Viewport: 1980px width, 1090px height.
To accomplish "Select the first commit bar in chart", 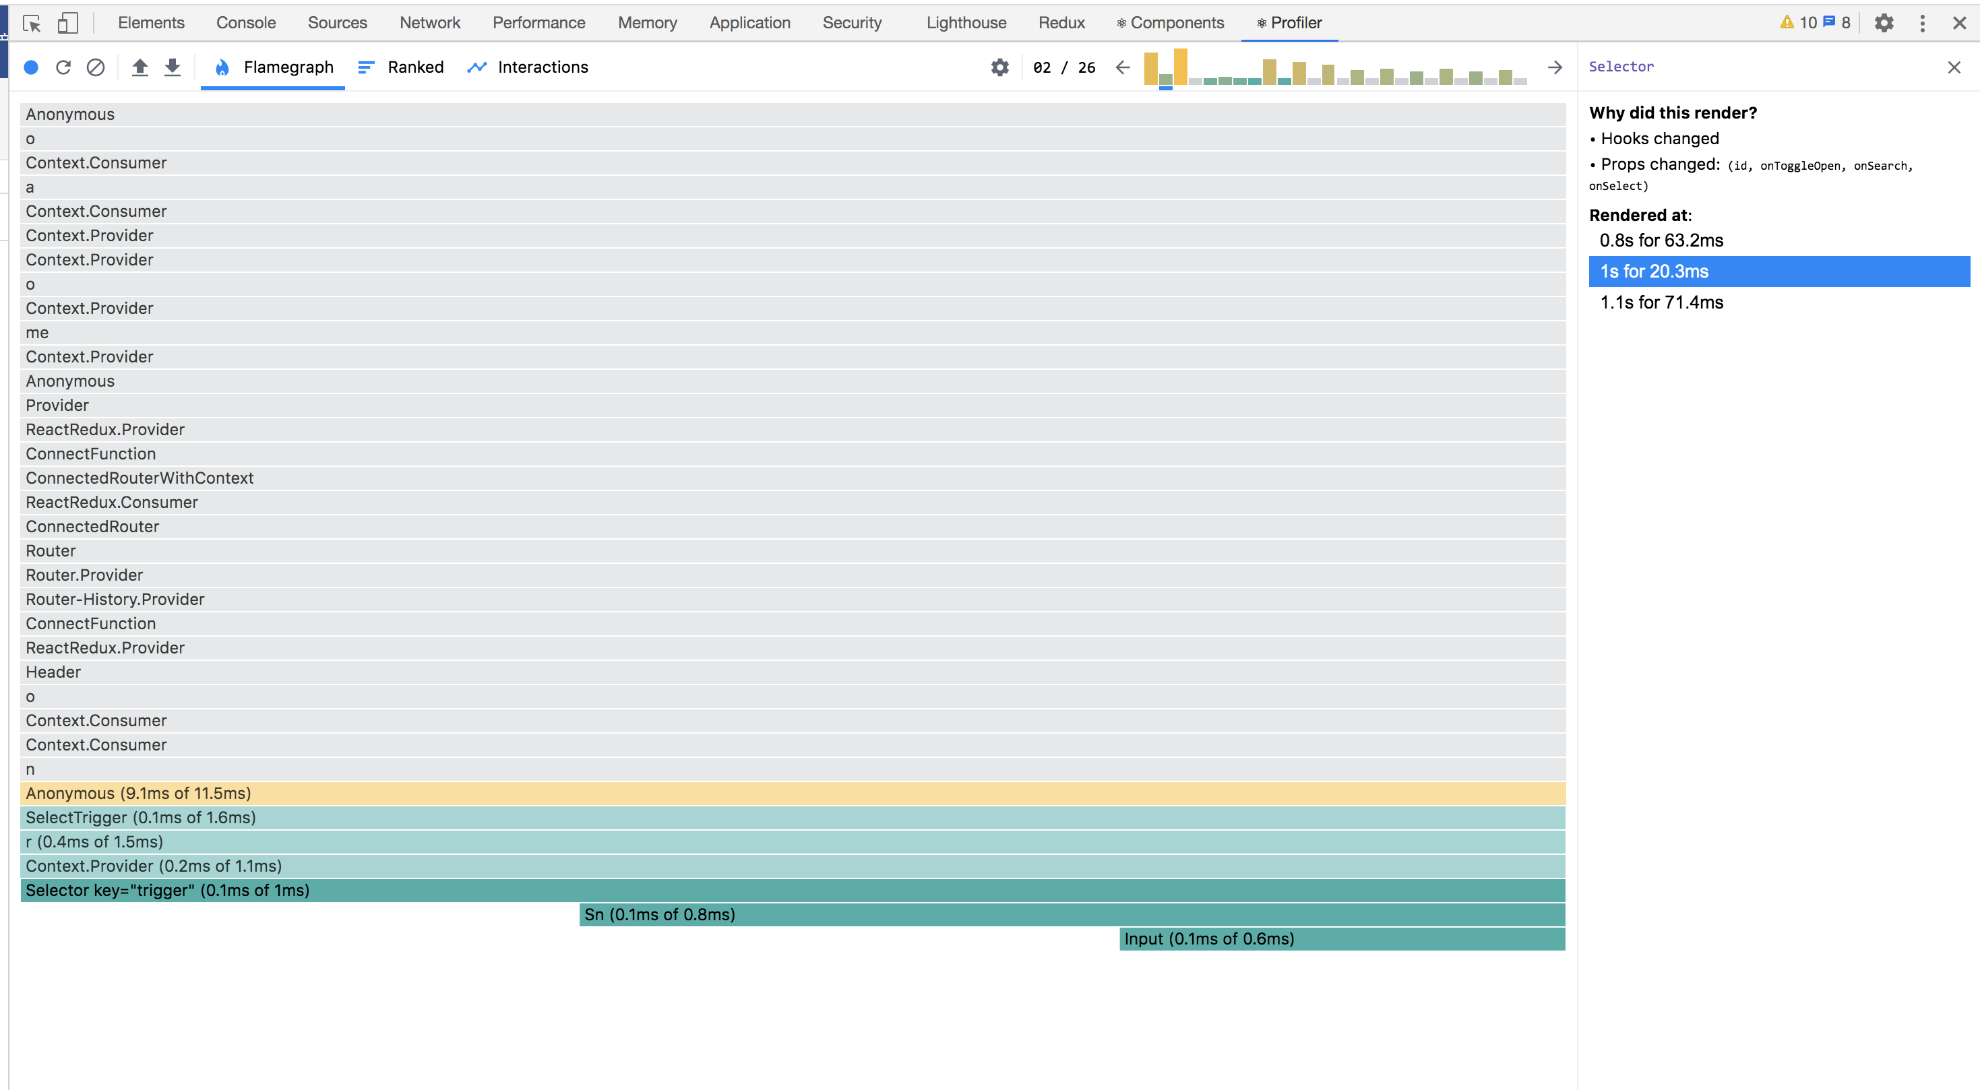I will click(1150, 67).
